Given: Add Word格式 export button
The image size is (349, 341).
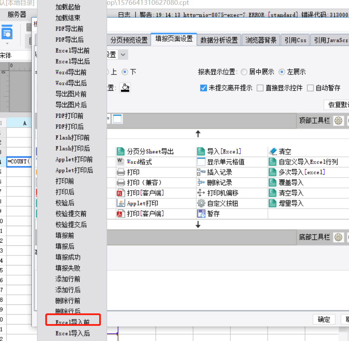Looking at the screenshot, I should (x=134, y=162).
